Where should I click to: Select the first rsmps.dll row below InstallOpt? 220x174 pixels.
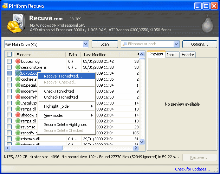28,109
